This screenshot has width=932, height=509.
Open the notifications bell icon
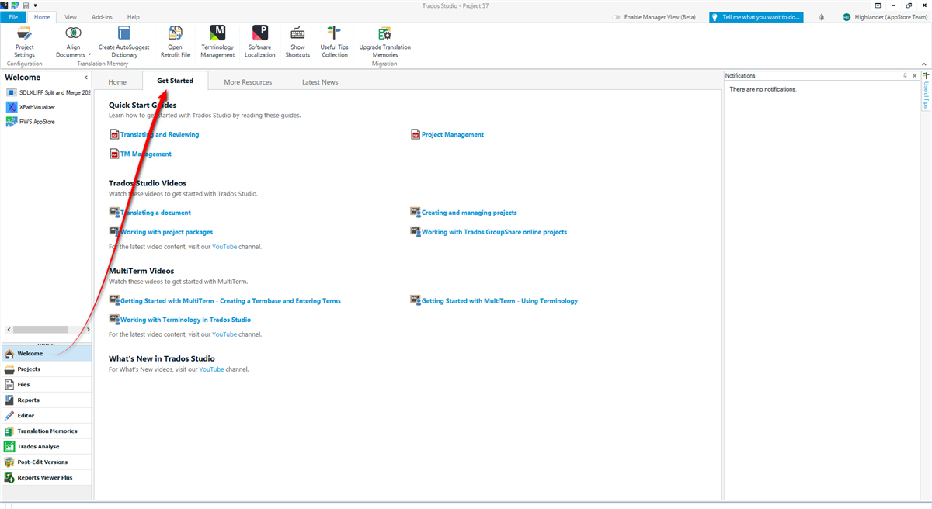point(822,17)
